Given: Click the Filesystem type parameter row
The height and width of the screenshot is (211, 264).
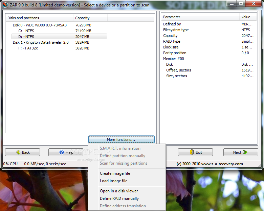Looking at the screenshot, I should [x=209, y=30].
